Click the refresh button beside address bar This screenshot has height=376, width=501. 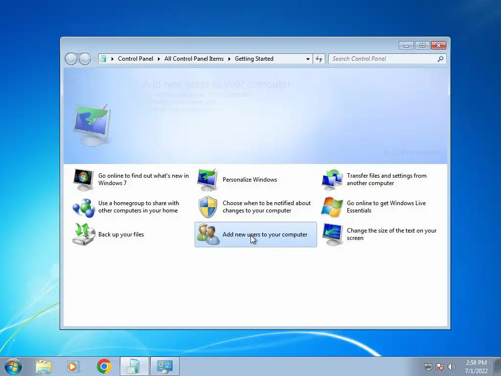pos(319,59)
